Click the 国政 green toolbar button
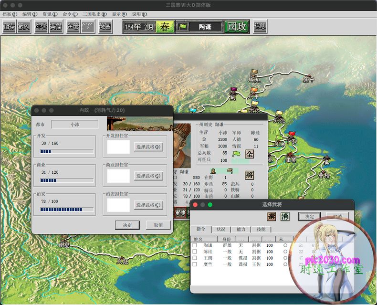 tap(237, 26)
